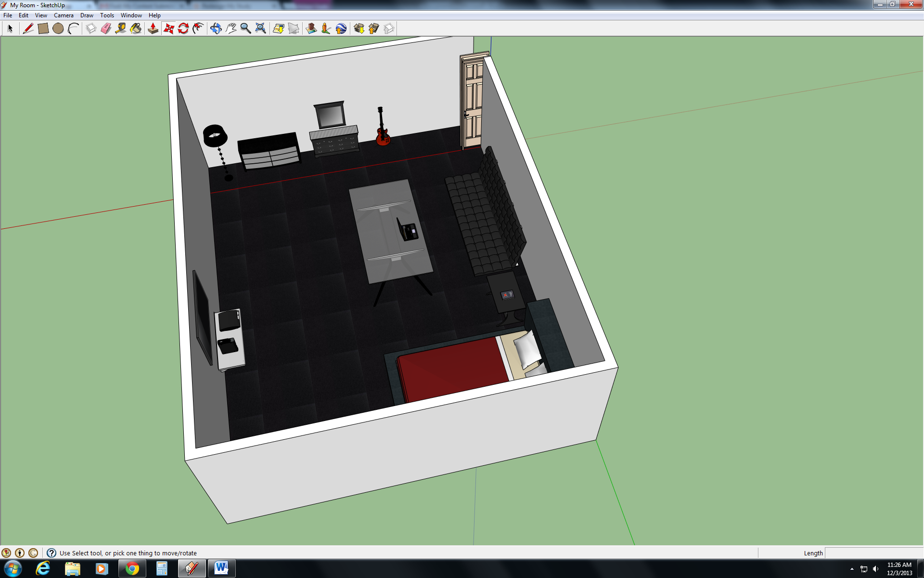Select the Move tool

click(x=168, y=28)
